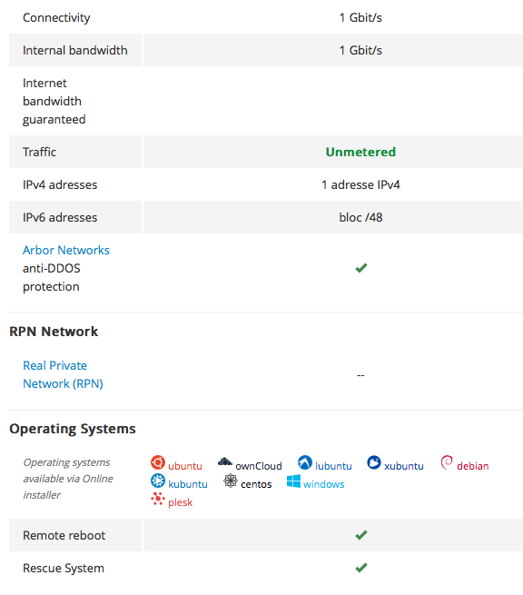Select the windows text label

pyautogui.click(x=323, y=484)
